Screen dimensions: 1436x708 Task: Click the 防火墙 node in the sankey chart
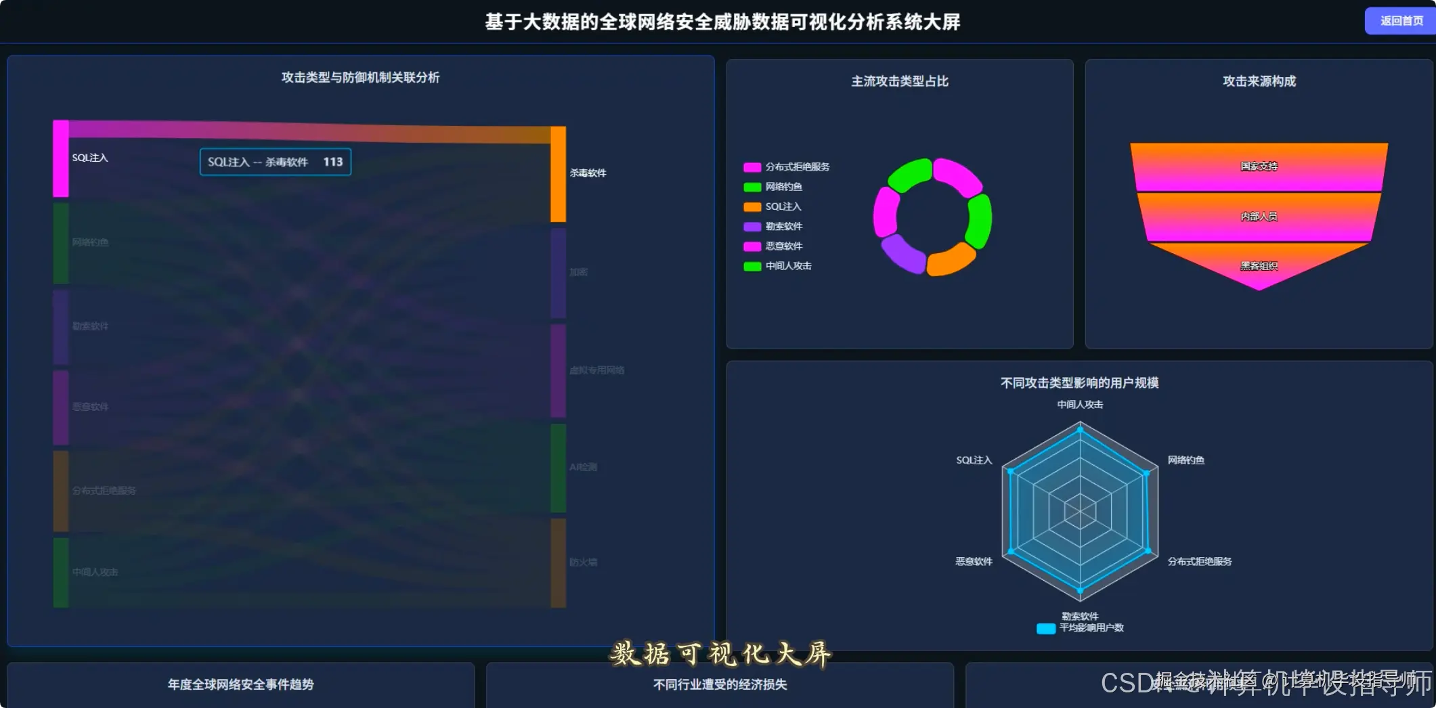coord(559,562)
